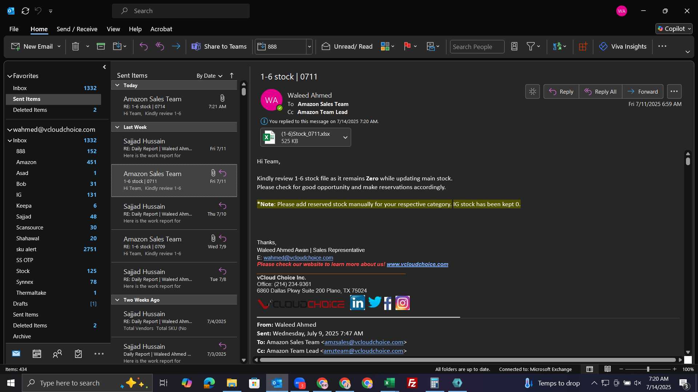Screen dimensions: 698x392
Task: Toggle sort order arrow in message list
Action: [232, 75]
